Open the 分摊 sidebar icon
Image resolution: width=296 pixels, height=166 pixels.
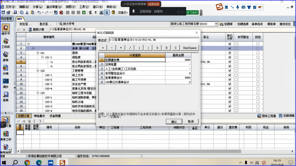tap(6, 70)
